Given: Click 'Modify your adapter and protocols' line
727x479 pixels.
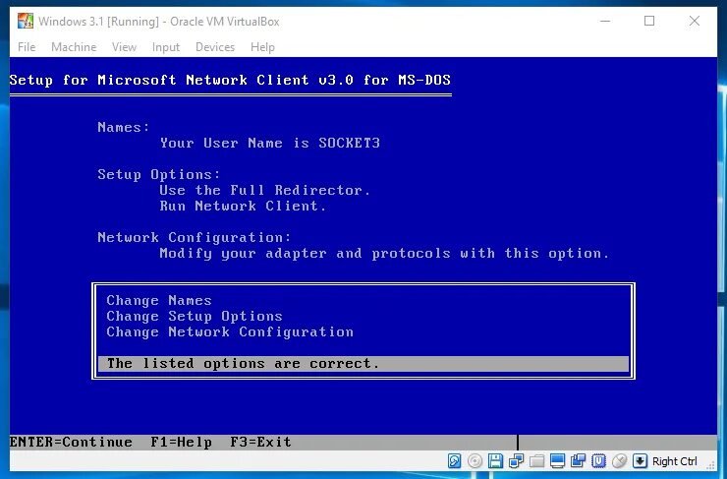Looking at the screenshot, I should point(384,254).
